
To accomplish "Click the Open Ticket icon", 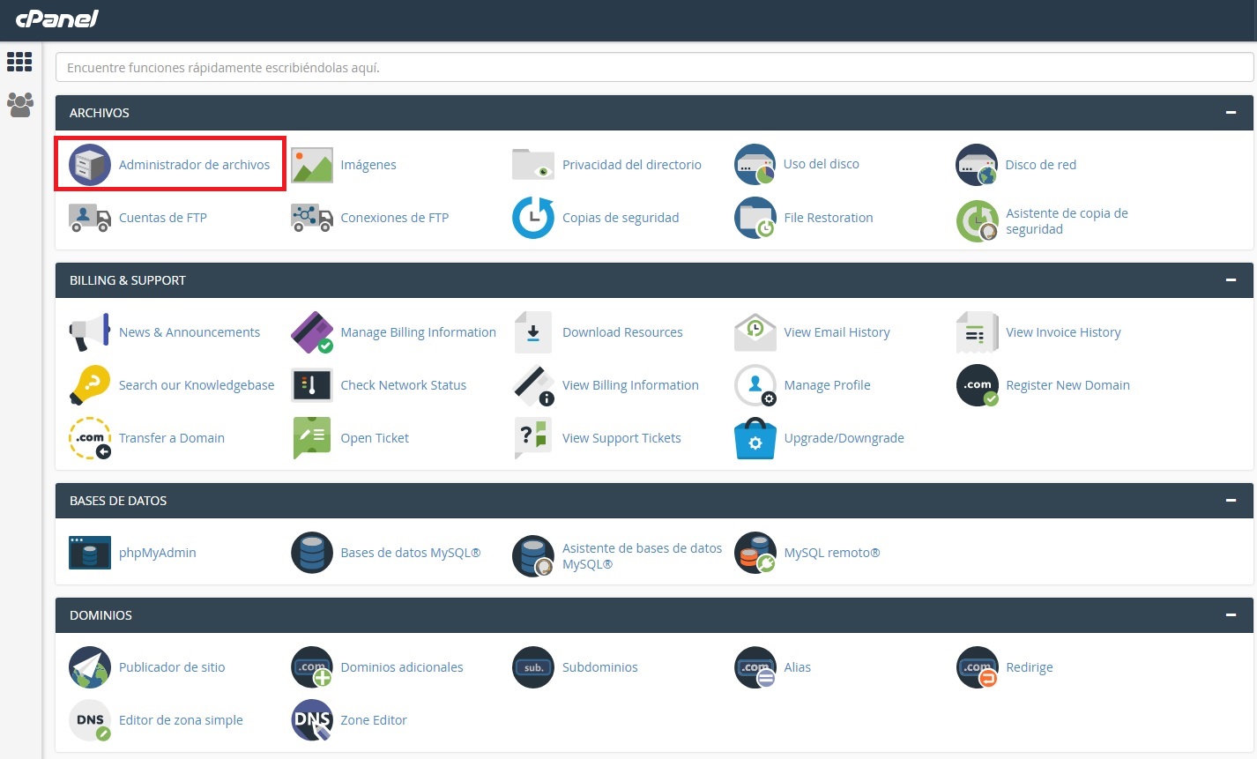I will click(312, 438).
